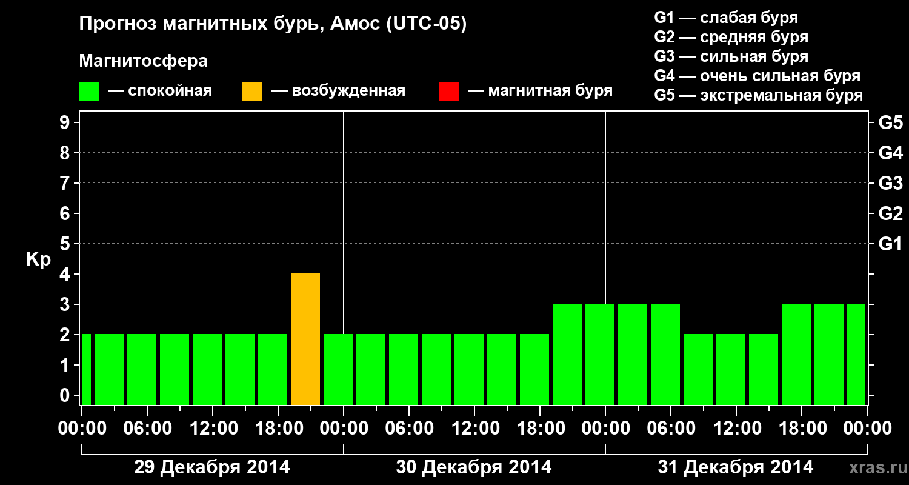Select the final narrow Kp 3 bar ending 31 December
Viewport: 909px width, 485px height.
[x=856, y=354]
